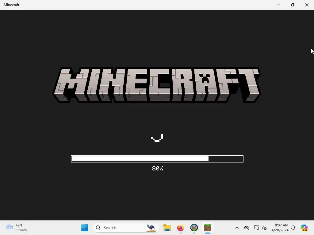Click the muted volume tray icon
This screenshot has height=235, width=314.
[x=264, y=228]
